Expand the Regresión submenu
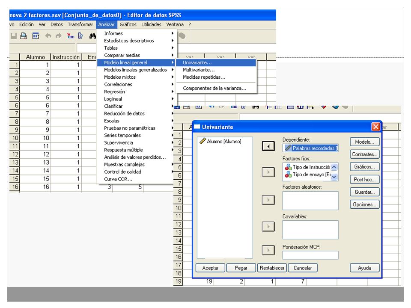 (136, 92)
